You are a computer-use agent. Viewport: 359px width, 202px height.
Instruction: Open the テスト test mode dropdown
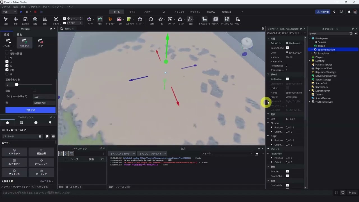coord(9,12)
